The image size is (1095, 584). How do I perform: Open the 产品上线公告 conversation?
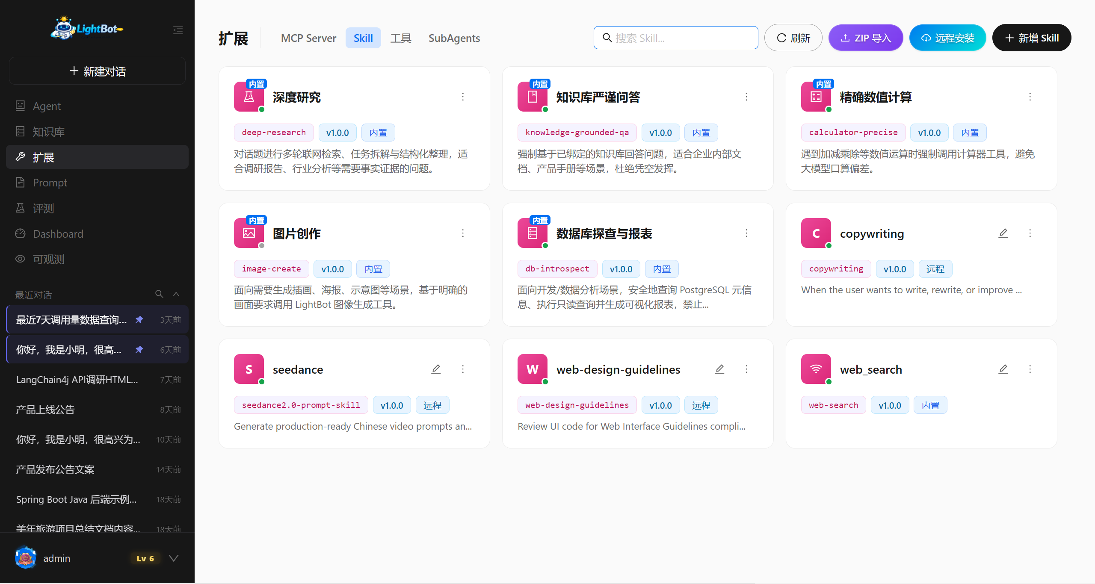[98, 410]
